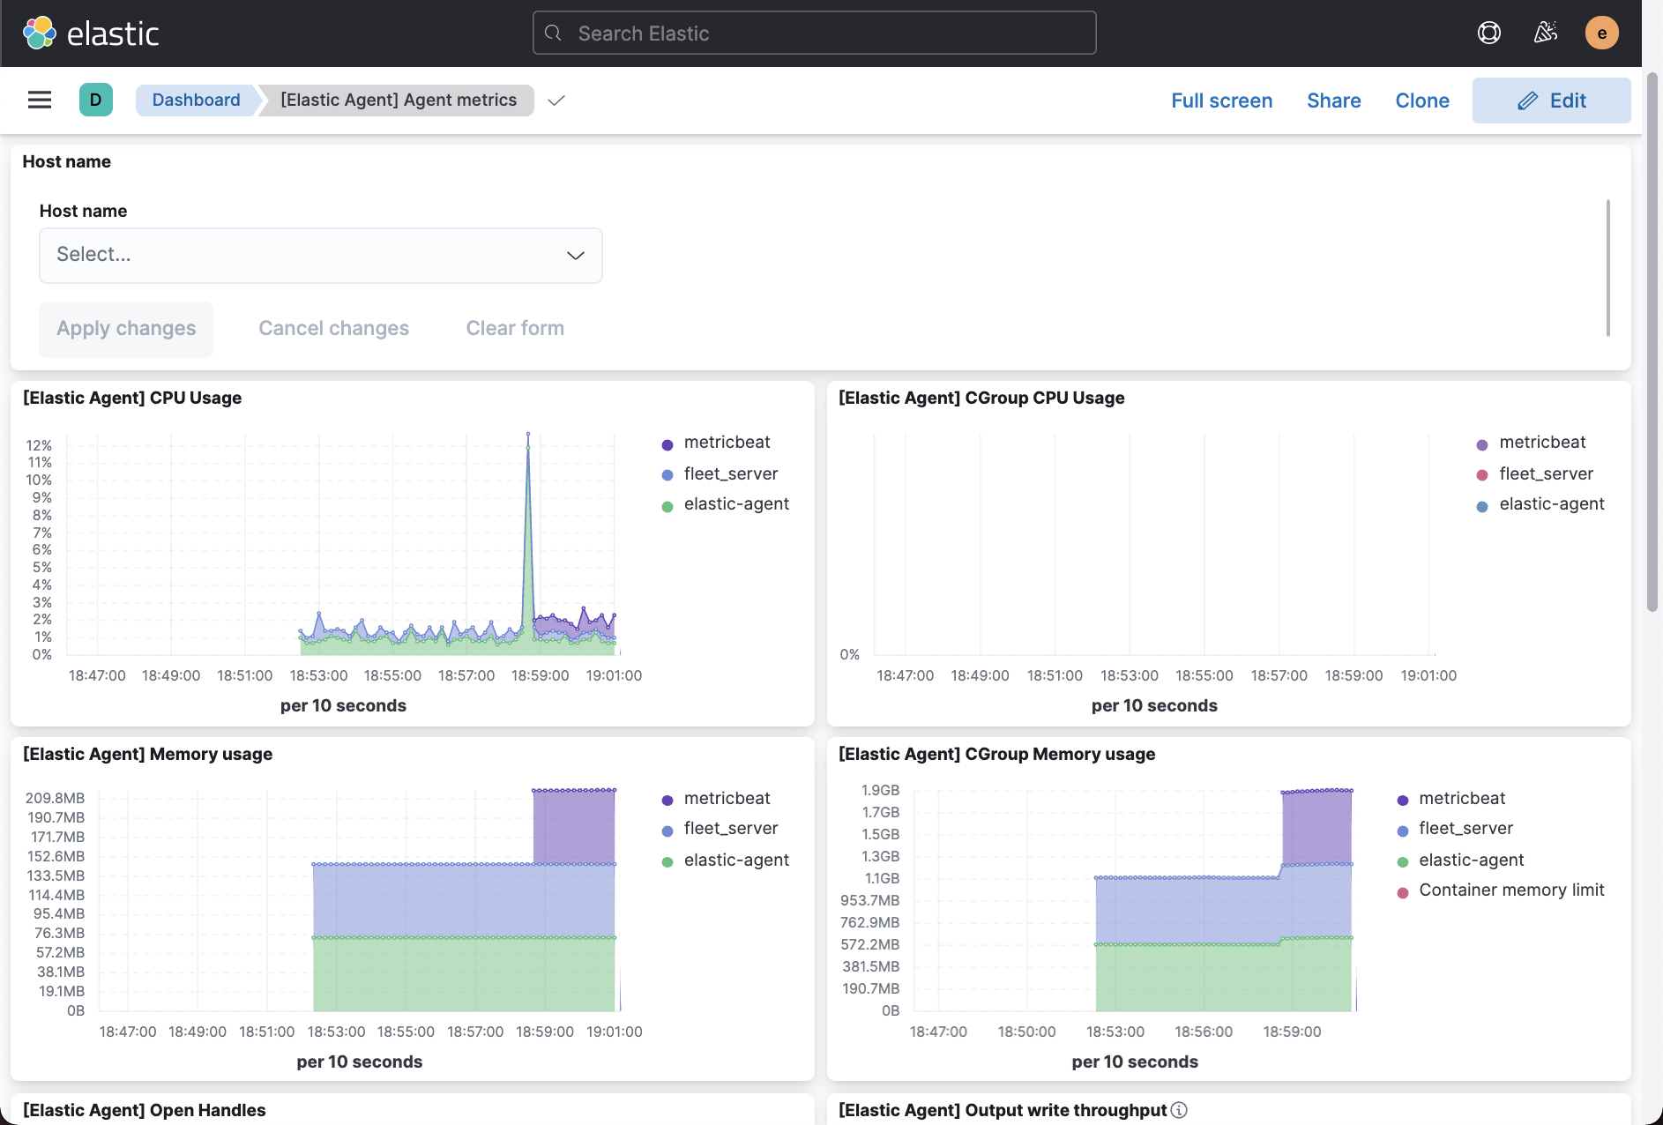Click the party popper what's new icon
This screenshot has height=1125, width=1663.
pos(1546,32)
